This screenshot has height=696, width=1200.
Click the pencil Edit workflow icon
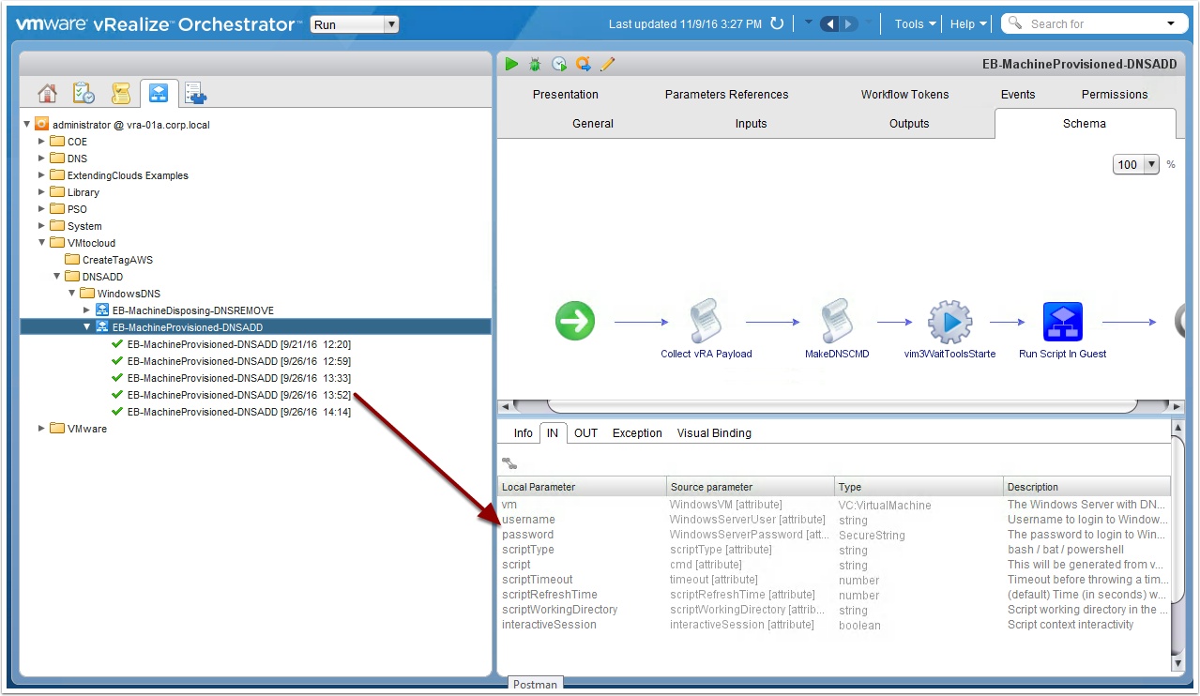607,64
